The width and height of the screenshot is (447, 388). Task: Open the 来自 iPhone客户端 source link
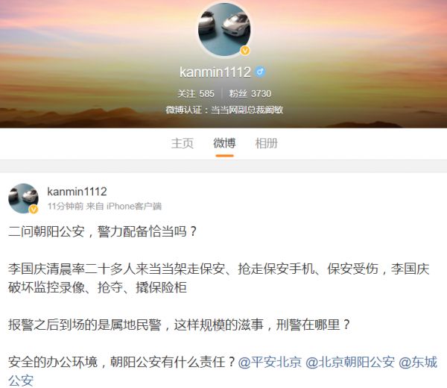124,206
